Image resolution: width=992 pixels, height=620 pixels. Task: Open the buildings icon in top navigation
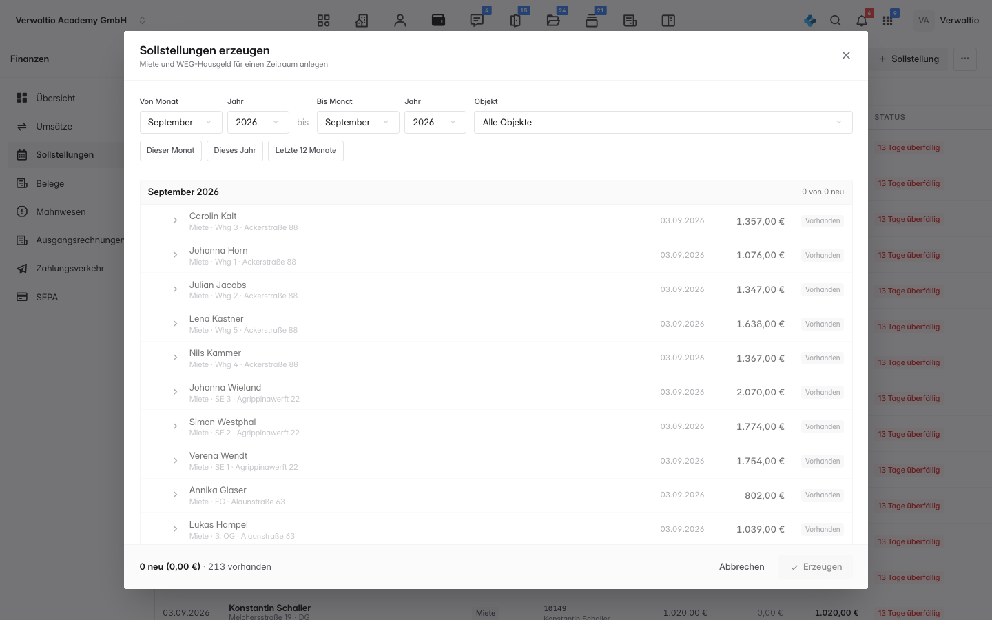(x=362, y=21)
